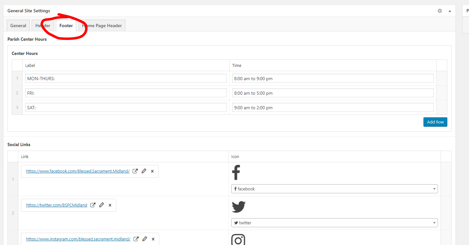
Task: Edit the Twitter link with pencil icon
Action: (x=101, y=205)
